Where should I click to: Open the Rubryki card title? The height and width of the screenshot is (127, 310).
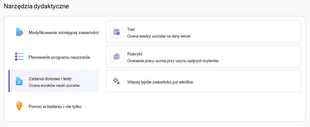[x=135, y=54]
